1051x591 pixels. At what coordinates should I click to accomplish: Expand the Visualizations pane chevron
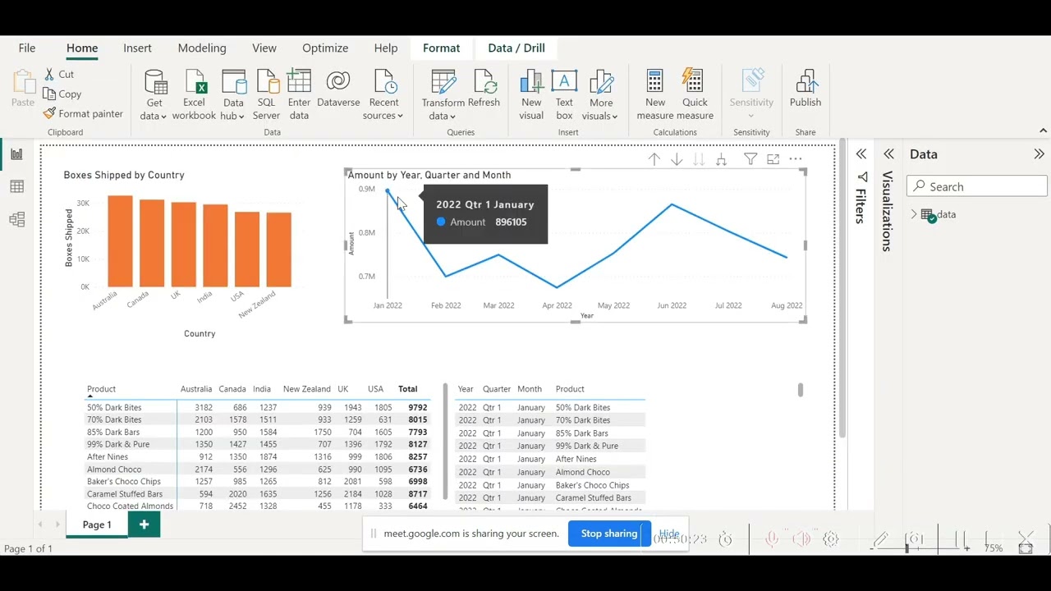point(888,154)
